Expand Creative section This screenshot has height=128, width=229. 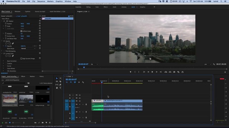pyautogui.click(x=3, y=63)
